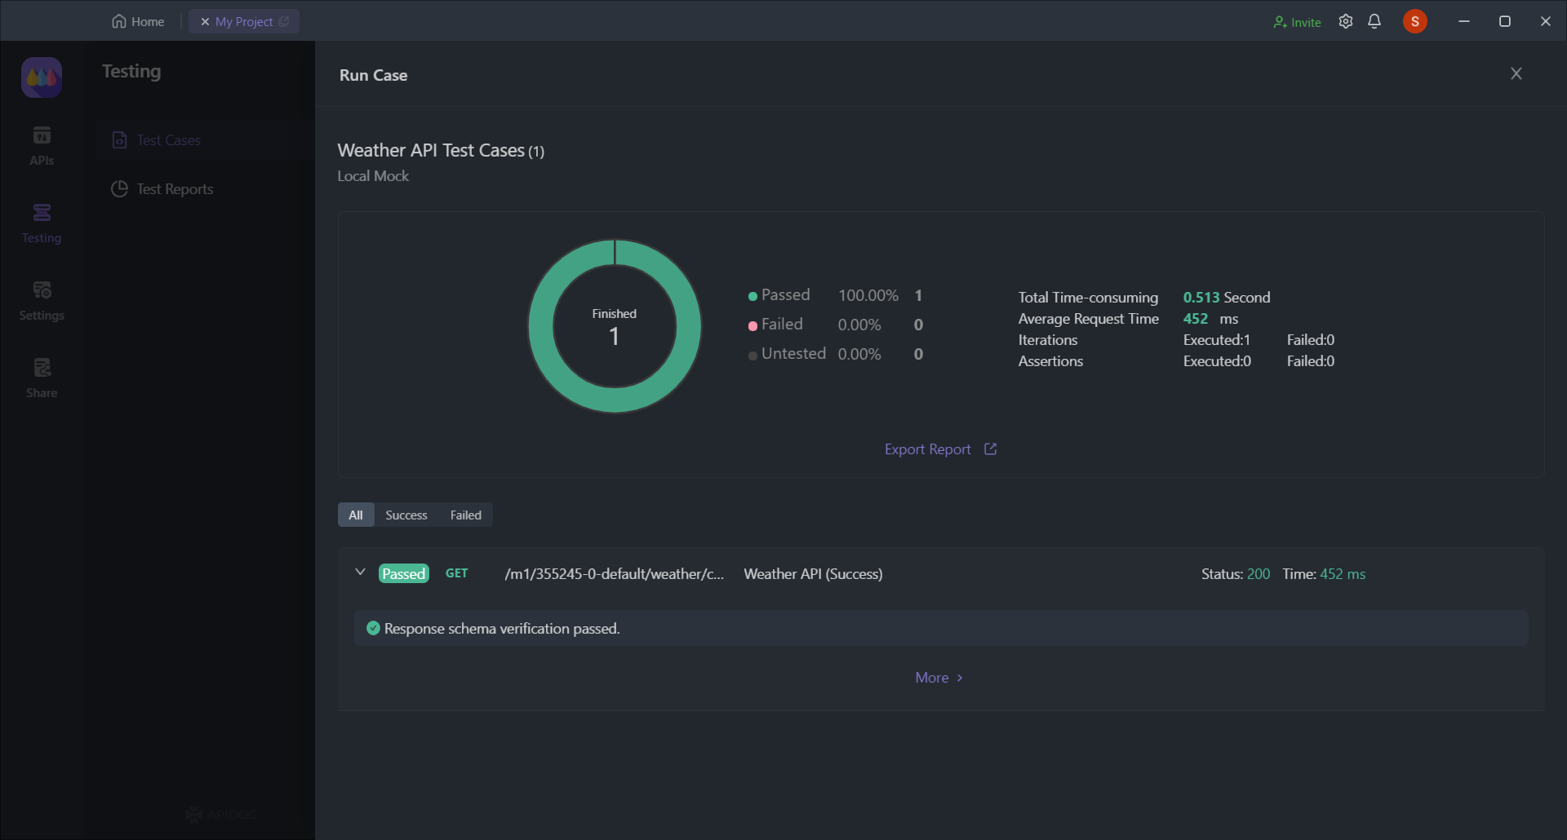This screenshot has width=1567, height=840.
Task: Click the Untested 0.00% legend entry
Action: (x=835, y=354)
